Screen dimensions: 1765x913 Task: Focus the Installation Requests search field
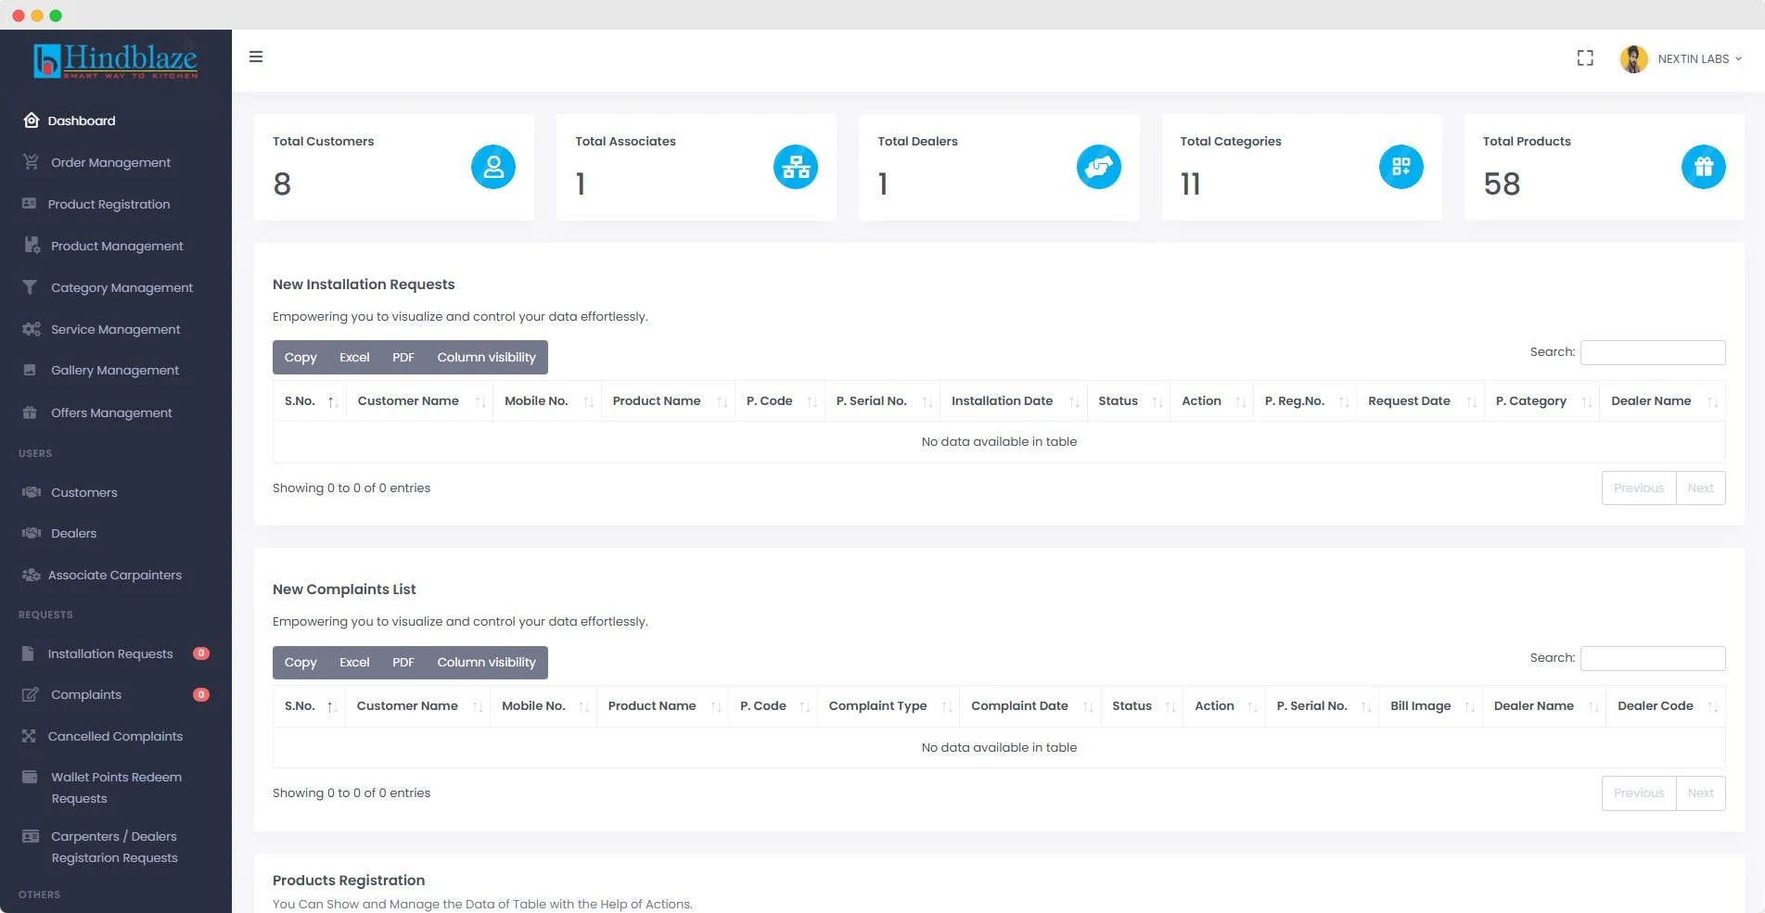pyautogui.click(x=1653, y=352)
